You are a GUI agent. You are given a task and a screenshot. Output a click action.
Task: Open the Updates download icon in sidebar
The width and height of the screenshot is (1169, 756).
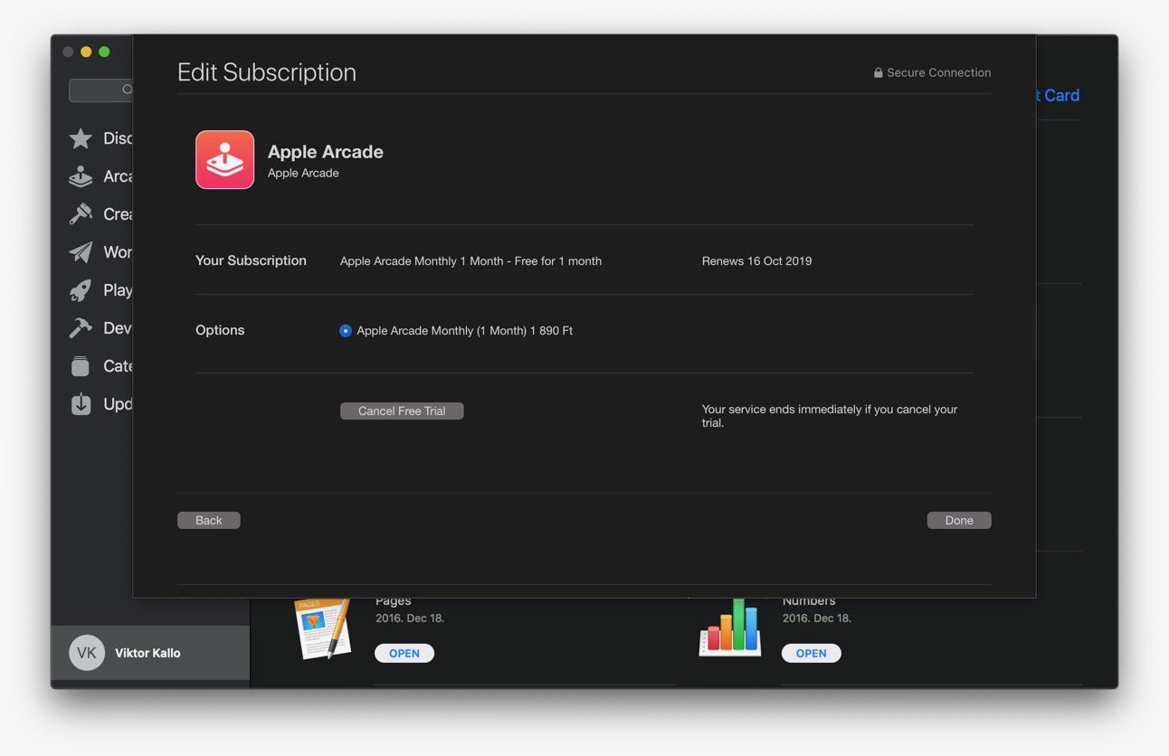(81, 404)
